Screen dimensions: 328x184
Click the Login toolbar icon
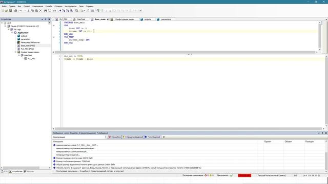(98, 11)
